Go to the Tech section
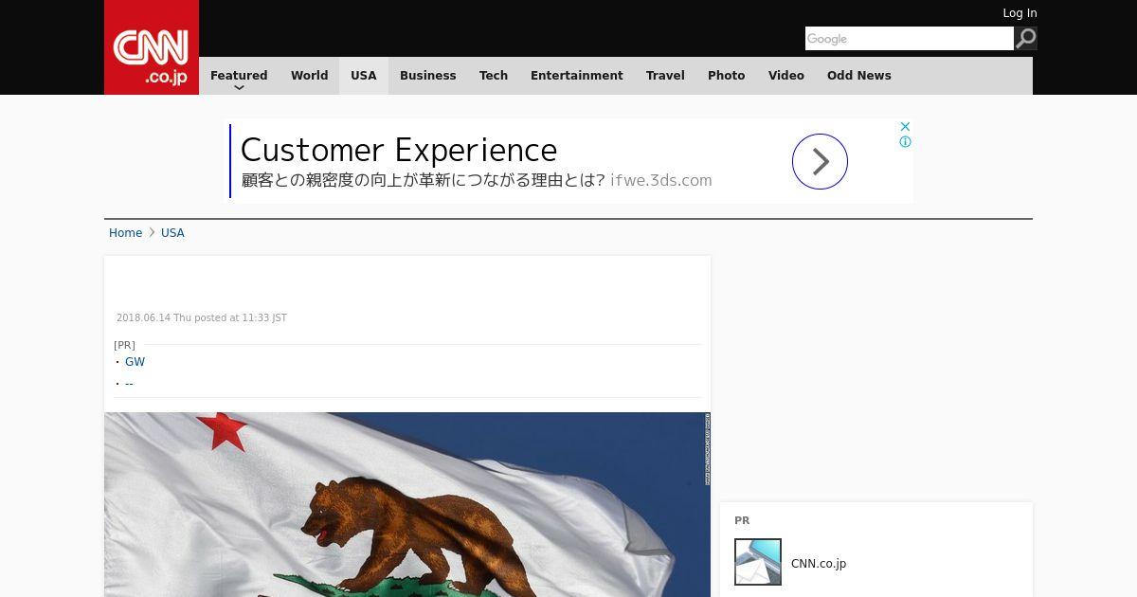 click(494, 76)
